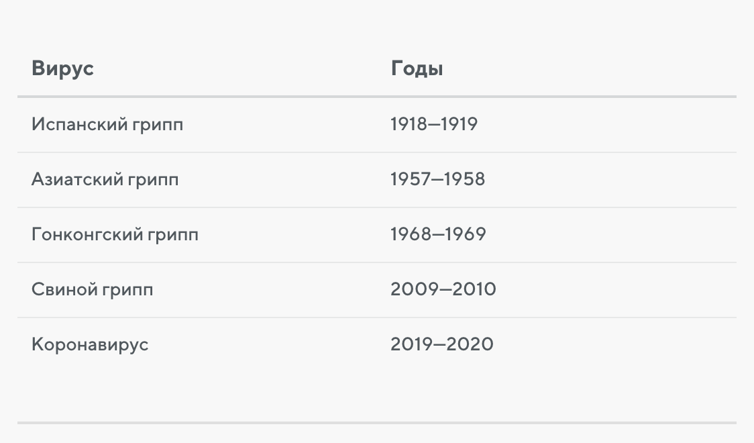The width and height of the screenshot is (754, 443).
Task: Click the word Гонконгский
Action: click(87, 234)
